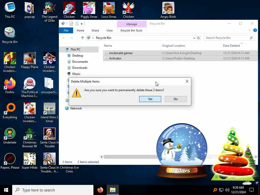
Task: Select This PC in navigation pane
Action: (79, 50)
